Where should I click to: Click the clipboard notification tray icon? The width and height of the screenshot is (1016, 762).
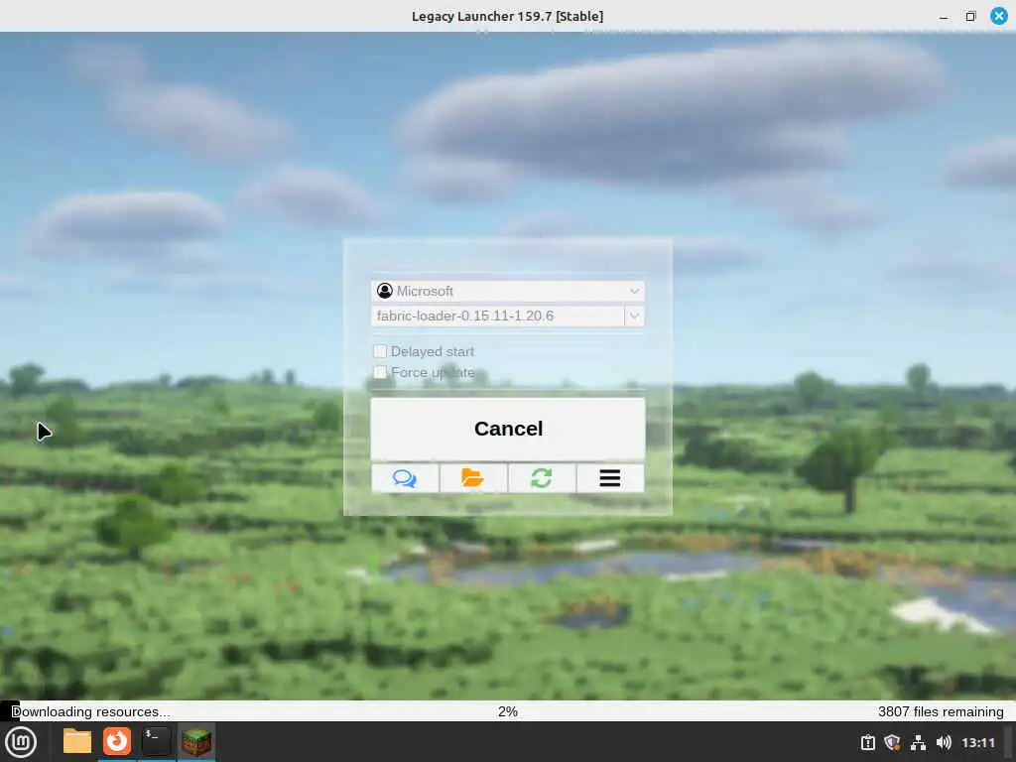coord(867,742)
